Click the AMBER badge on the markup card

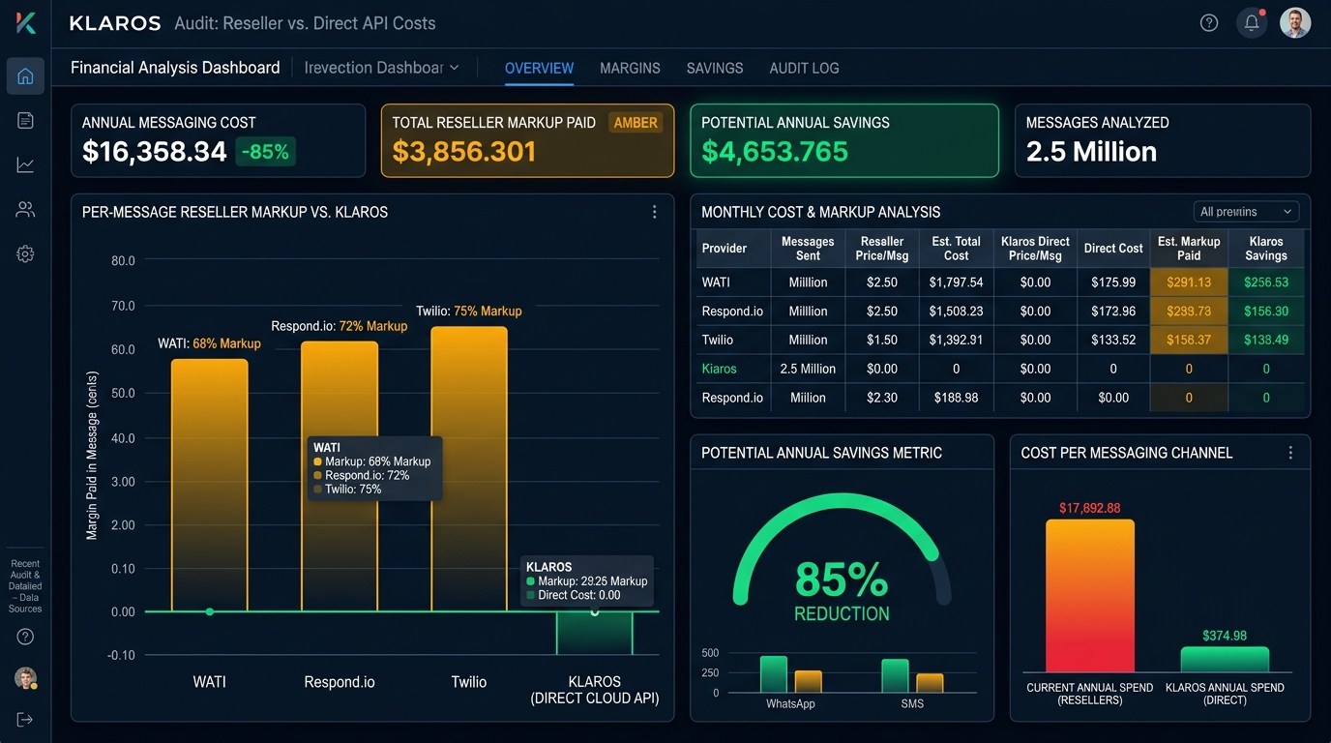pyautogui.click(x=636, y=123)
